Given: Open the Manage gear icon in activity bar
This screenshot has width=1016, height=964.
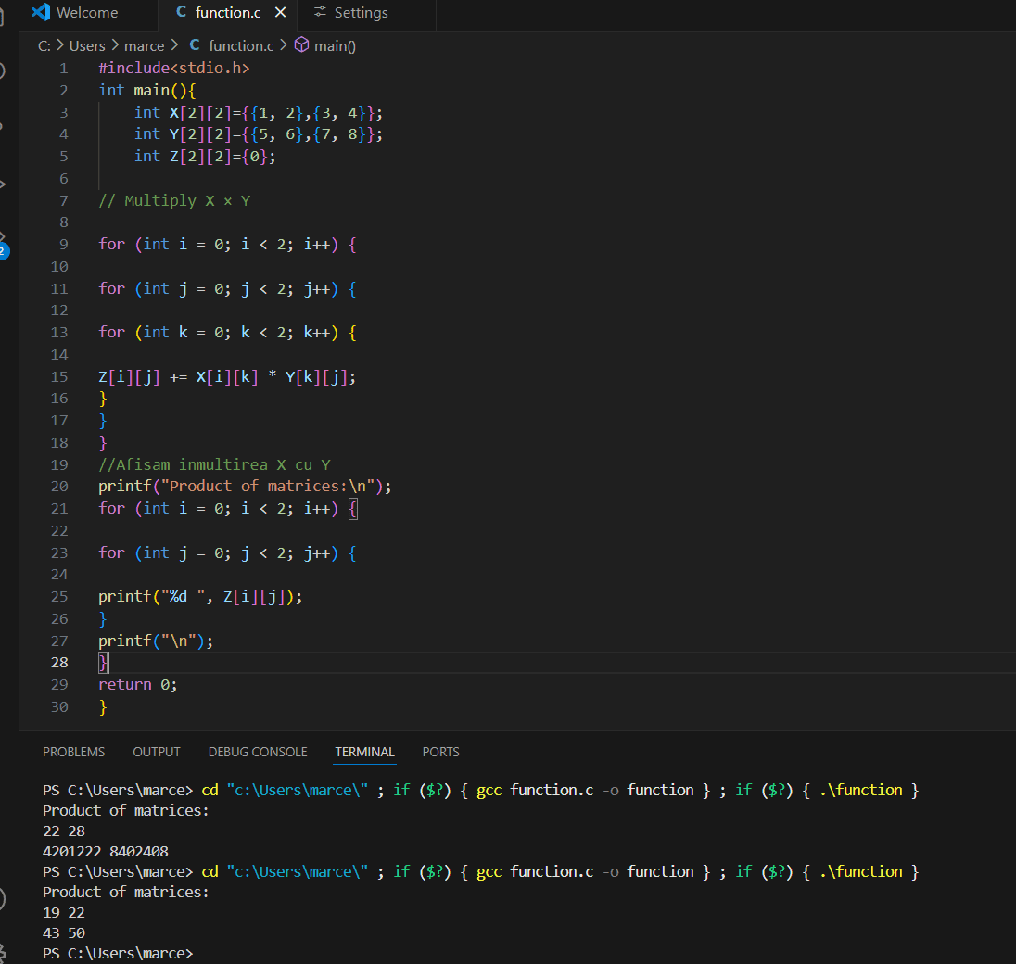Looking at the screenshot, I should (x=3, y=953).
